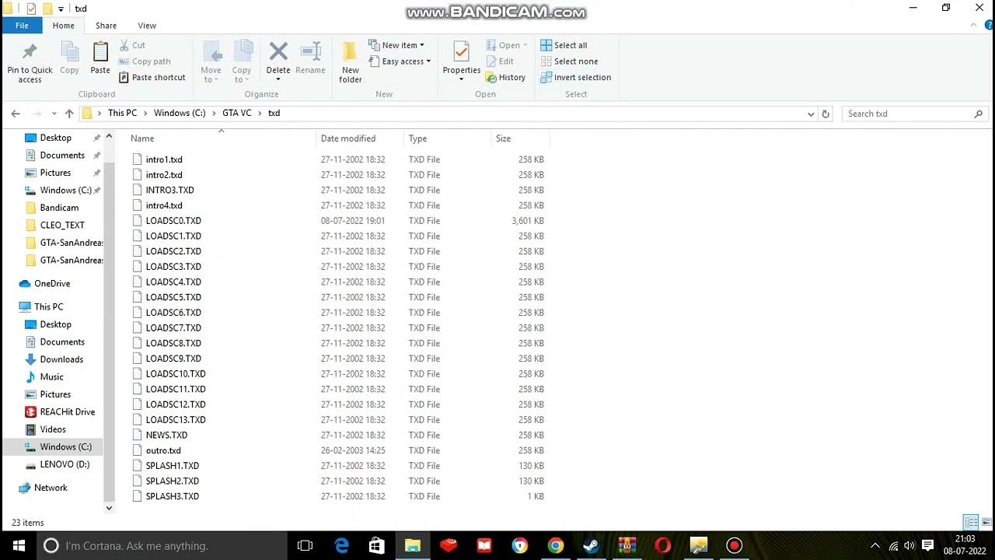Click the Paste ribbon icon
Image resolution: width=995 pixels, height=560 pixels.
point(100,52)
